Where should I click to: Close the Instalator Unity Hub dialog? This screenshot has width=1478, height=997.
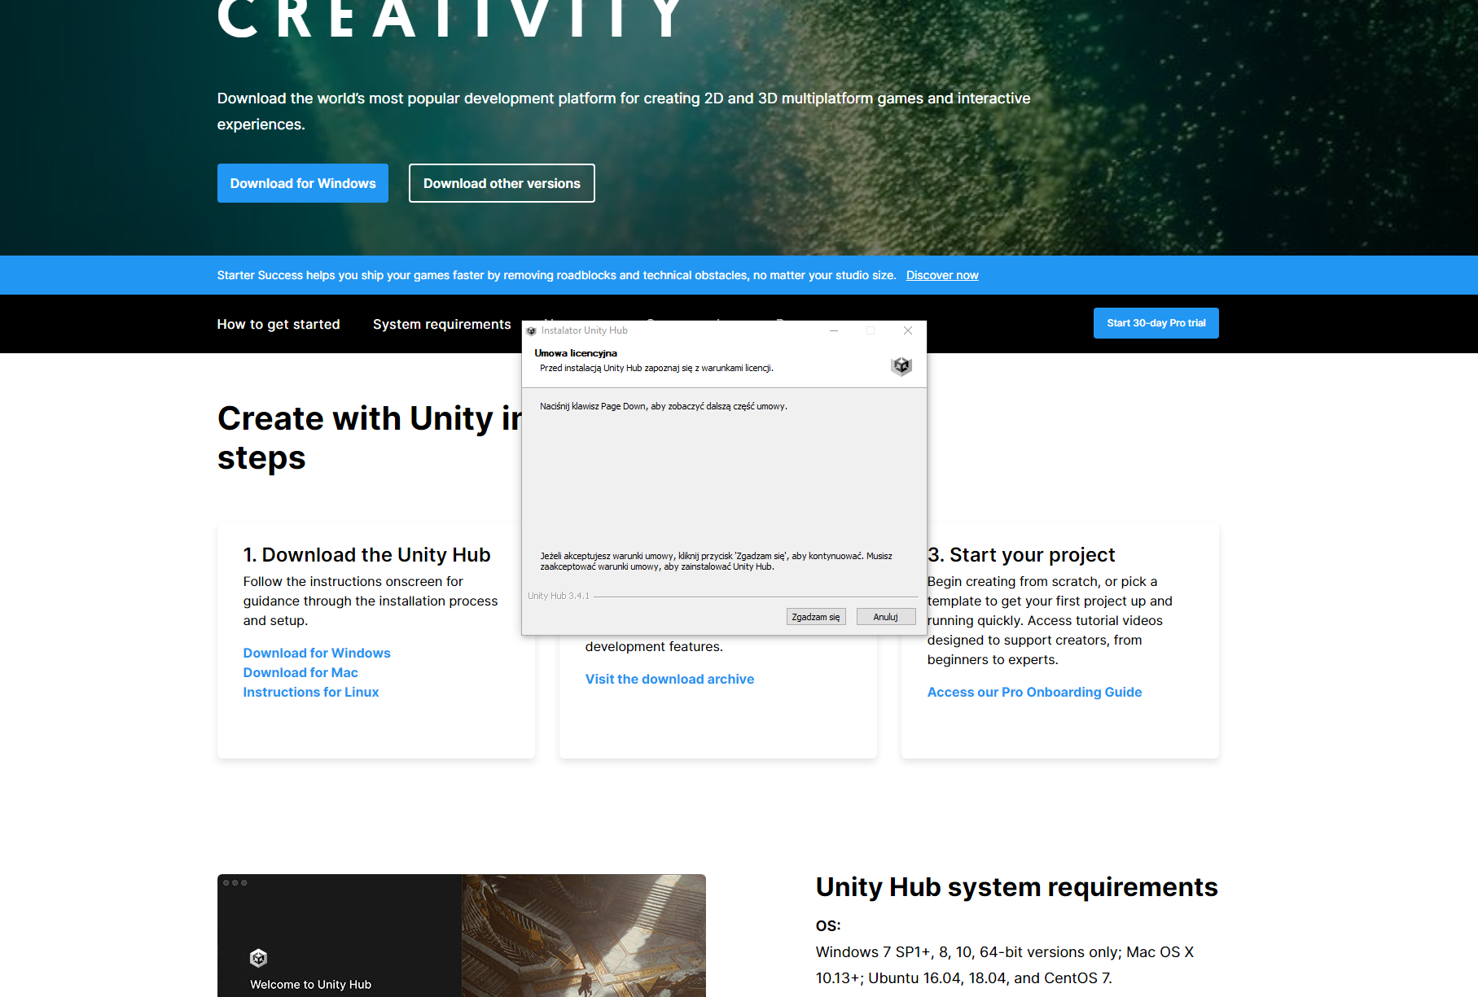pyautogui.click(x=908, y=330)
